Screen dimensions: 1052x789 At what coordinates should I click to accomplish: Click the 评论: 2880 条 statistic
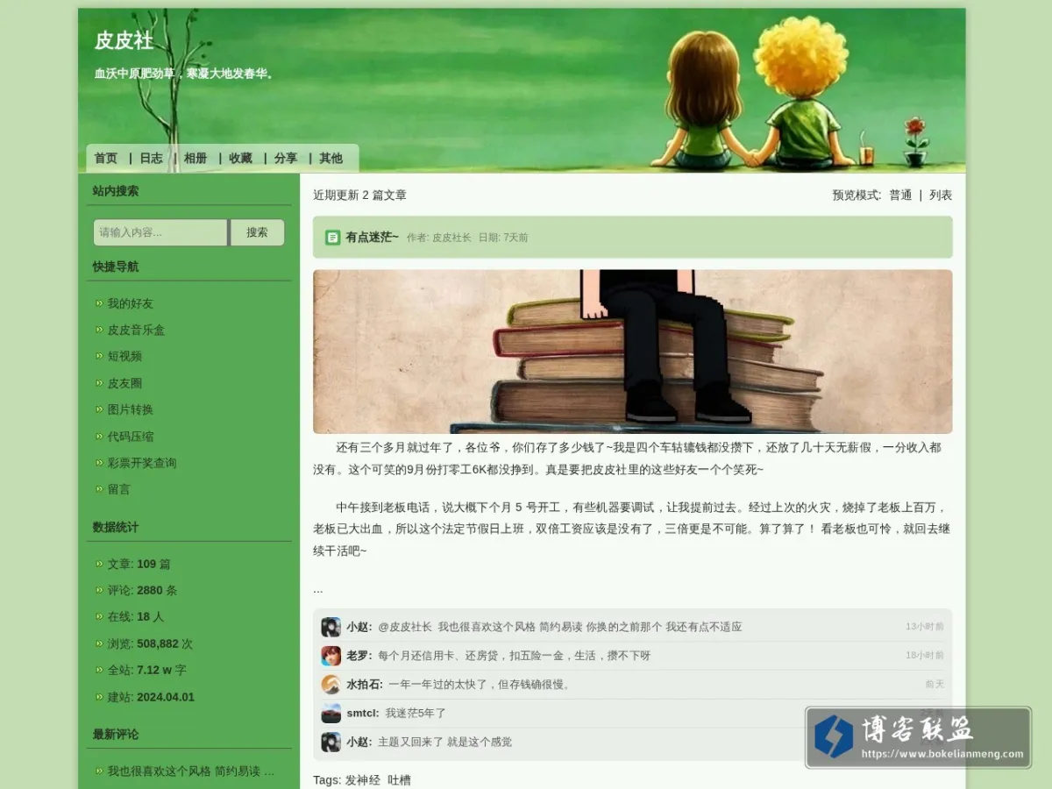(142, 590)
